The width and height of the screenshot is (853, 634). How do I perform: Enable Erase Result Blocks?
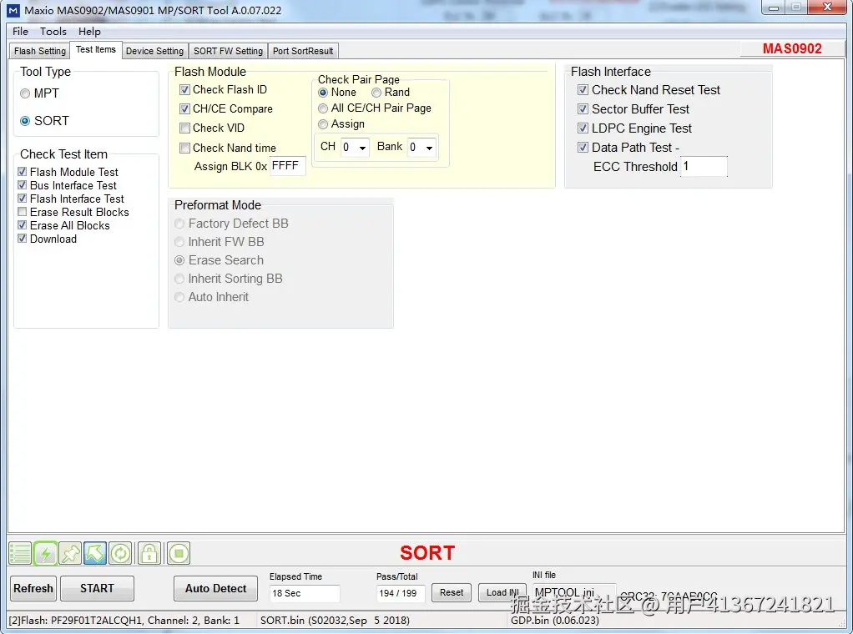click(x=23, y=212)
